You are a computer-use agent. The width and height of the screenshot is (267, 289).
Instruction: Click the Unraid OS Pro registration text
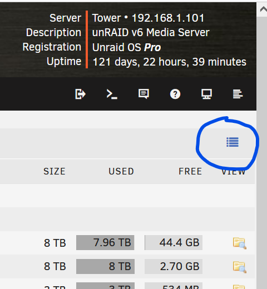pyautogui.click(x=126, y=47)
